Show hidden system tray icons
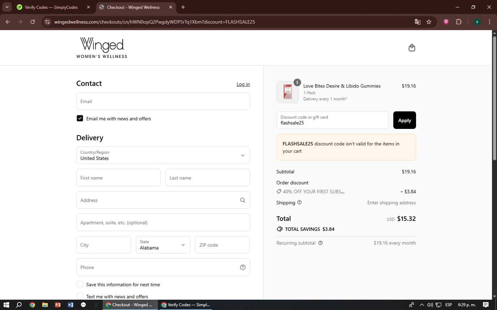Image resolution: width=497 pixels, height=310 pixels. point(421,305)
